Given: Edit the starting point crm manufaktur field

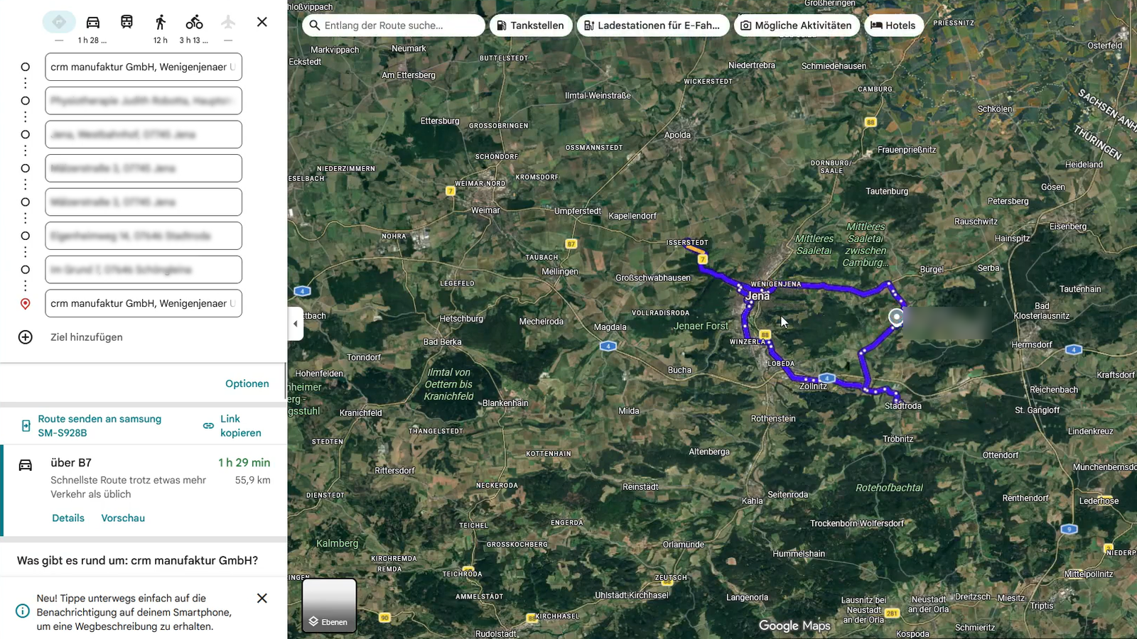Looking at the screenshot, I should 144,67.
